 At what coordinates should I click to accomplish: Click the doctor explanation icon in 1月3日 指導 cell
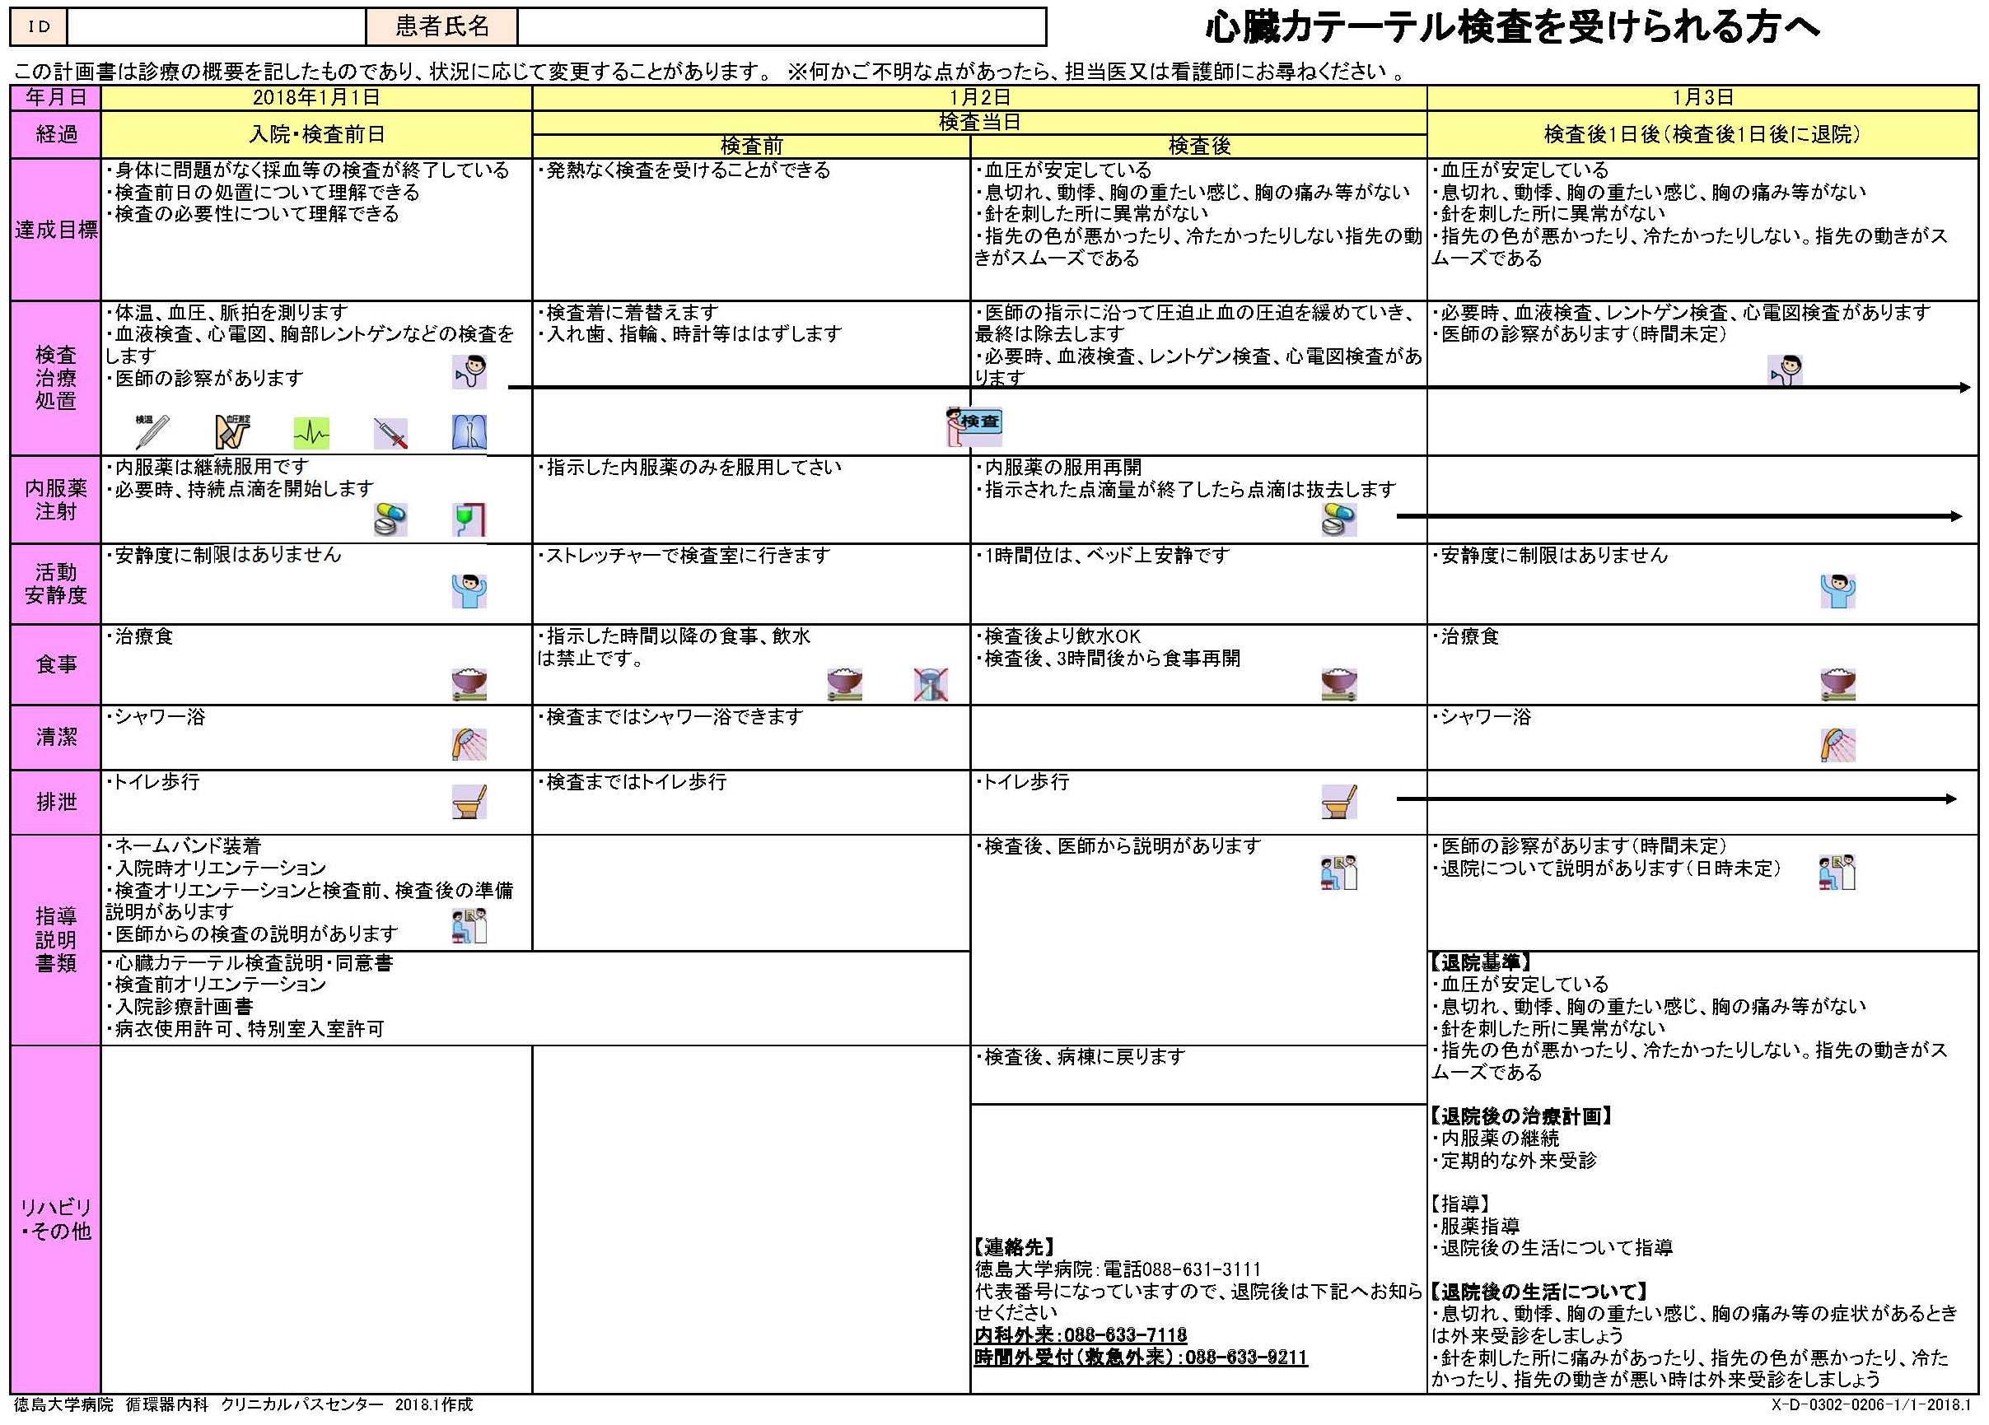click(1837, 872)
